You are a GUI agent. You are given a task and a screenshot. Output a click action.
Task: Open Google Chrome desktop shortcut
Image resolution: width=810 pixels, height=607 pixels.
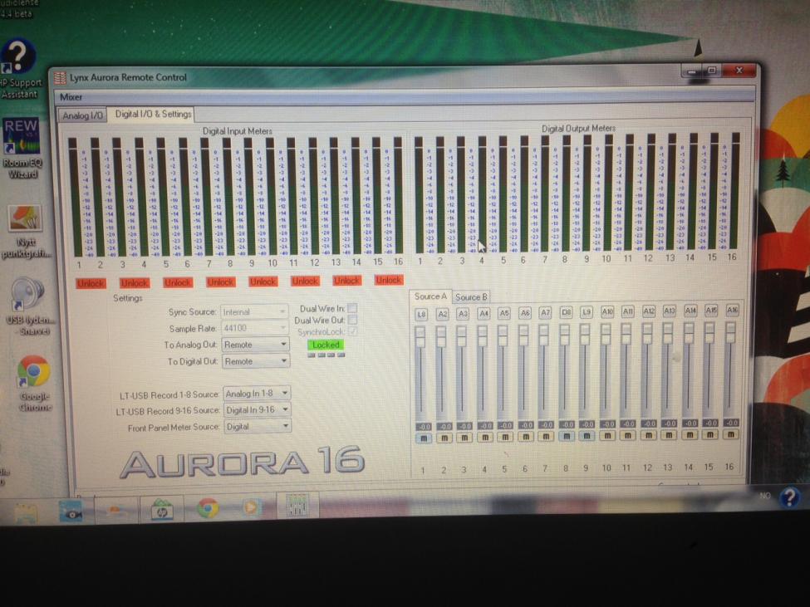[33, 384]
